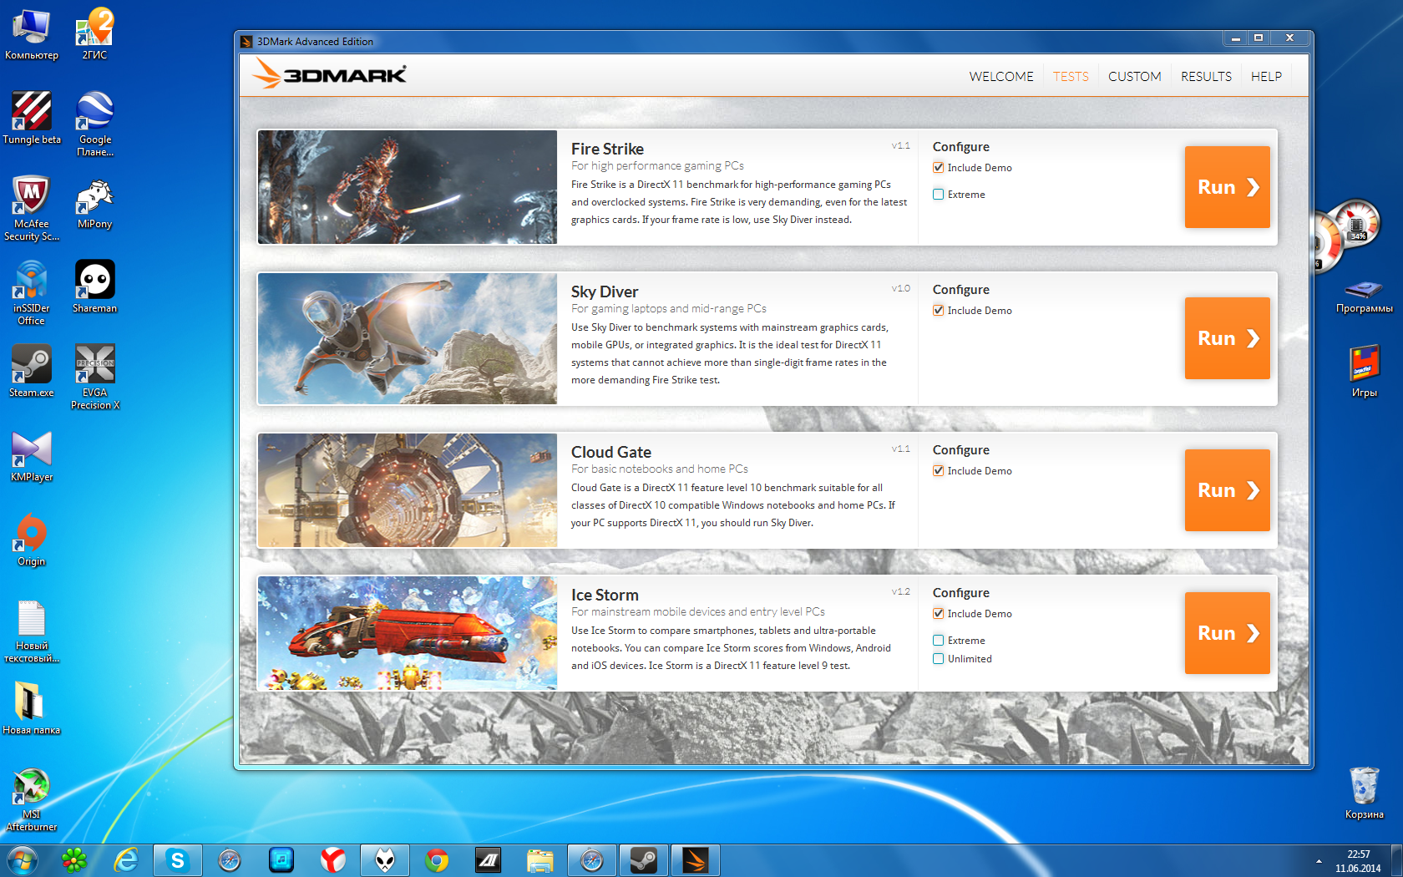Uncheck Include Demo for Fire Strike
Image resolution: width=1403 pixels, height=877 pixels.
coord(939,168)
